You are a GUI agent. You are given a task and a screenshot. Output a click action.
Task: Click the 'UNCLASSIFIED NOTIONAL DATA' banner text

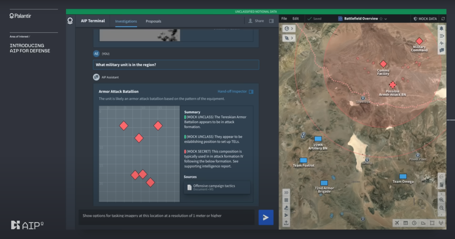[x=255, y=12]
